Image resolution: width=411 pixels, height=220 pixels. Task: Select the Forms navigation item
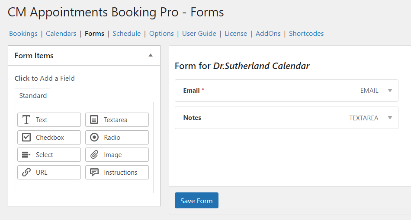click(x=94, y=34)
